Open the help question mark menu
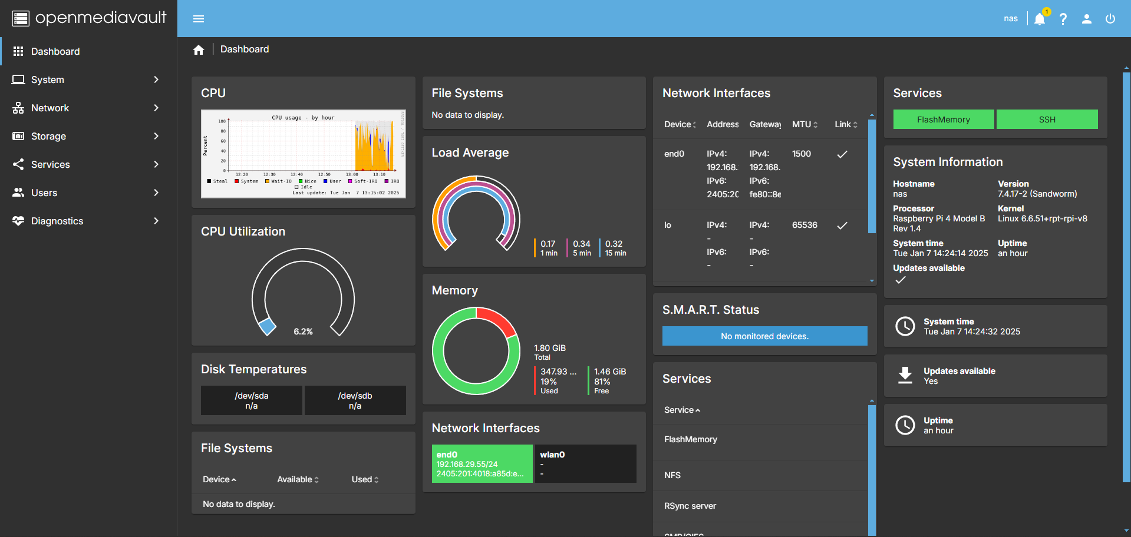1131x537 pixels. pyautogui.click(x=1063, y=19)
